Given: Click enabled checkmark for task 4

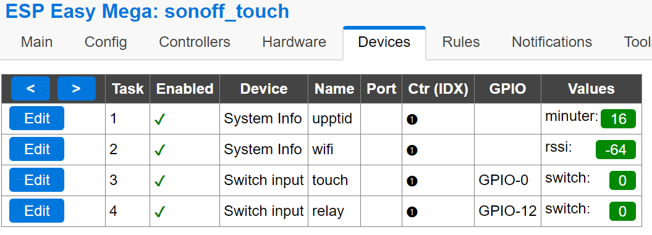Looking at the screenshot, I should pos(159,212).
